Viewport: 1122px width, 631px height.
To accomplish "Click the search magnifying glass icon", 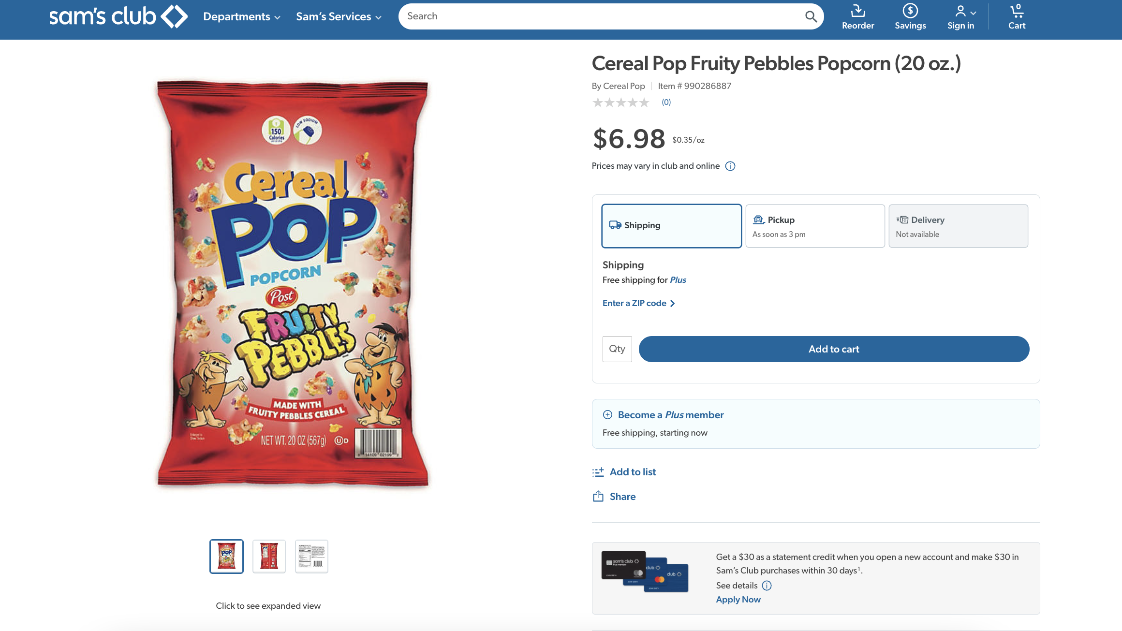I will click(811, 17).
